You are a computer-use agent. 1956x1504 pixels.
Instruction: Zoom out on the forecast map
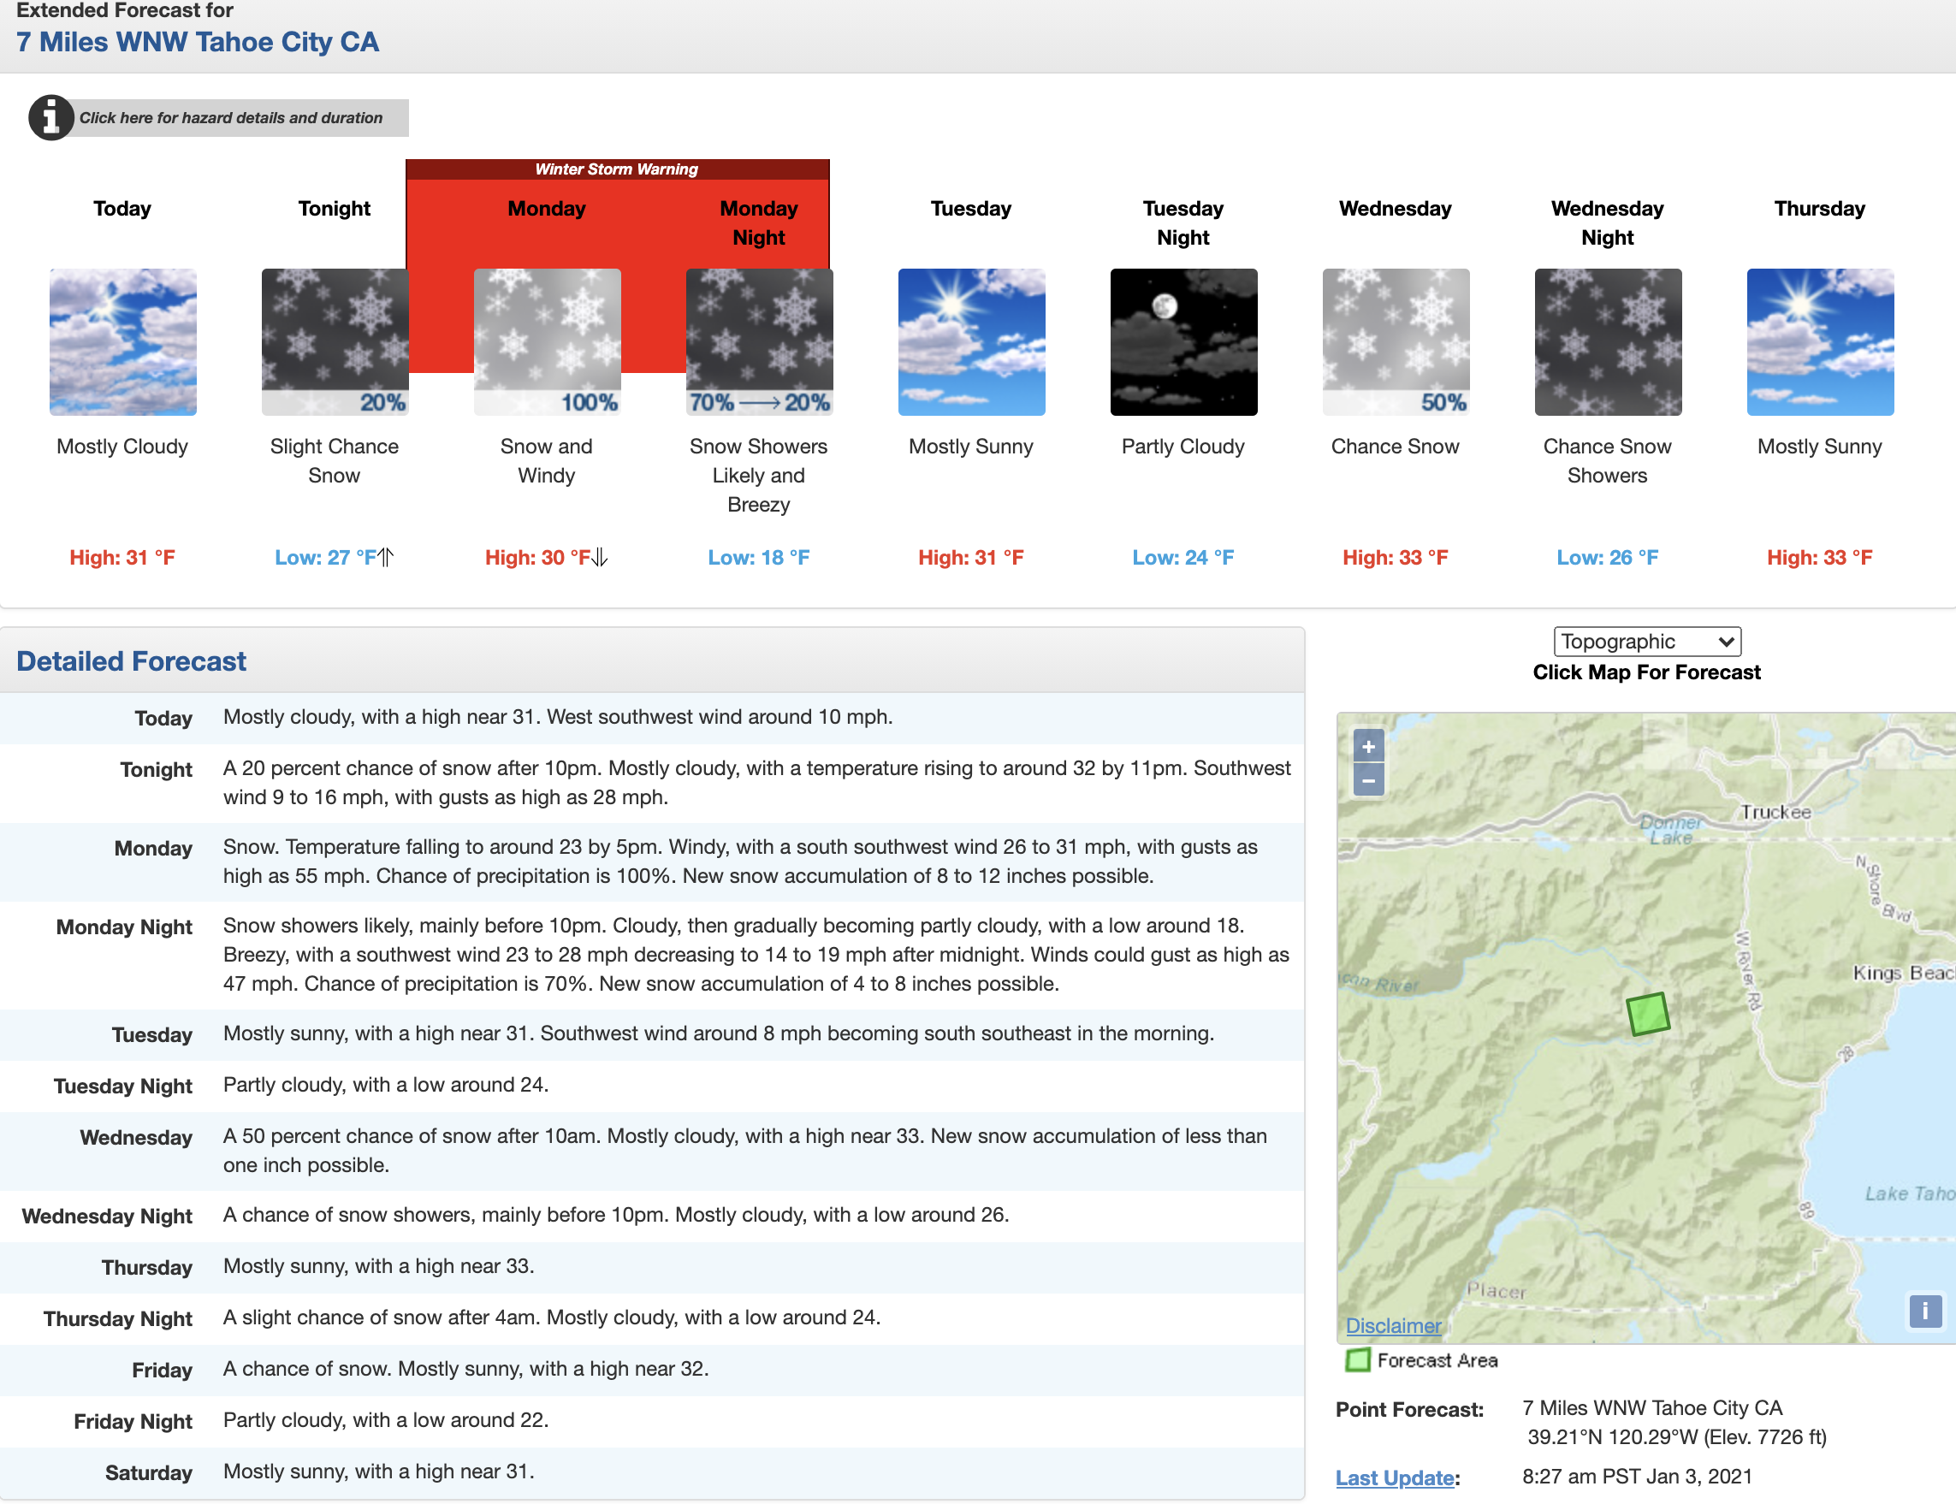(1368, 780)
